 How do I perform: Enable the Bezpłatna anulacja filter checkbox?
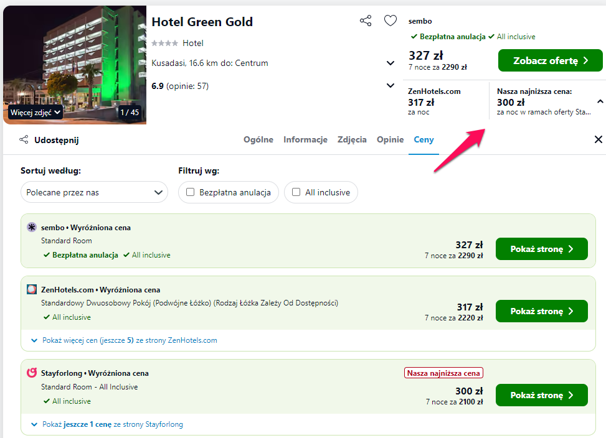[x=190, y=192]
